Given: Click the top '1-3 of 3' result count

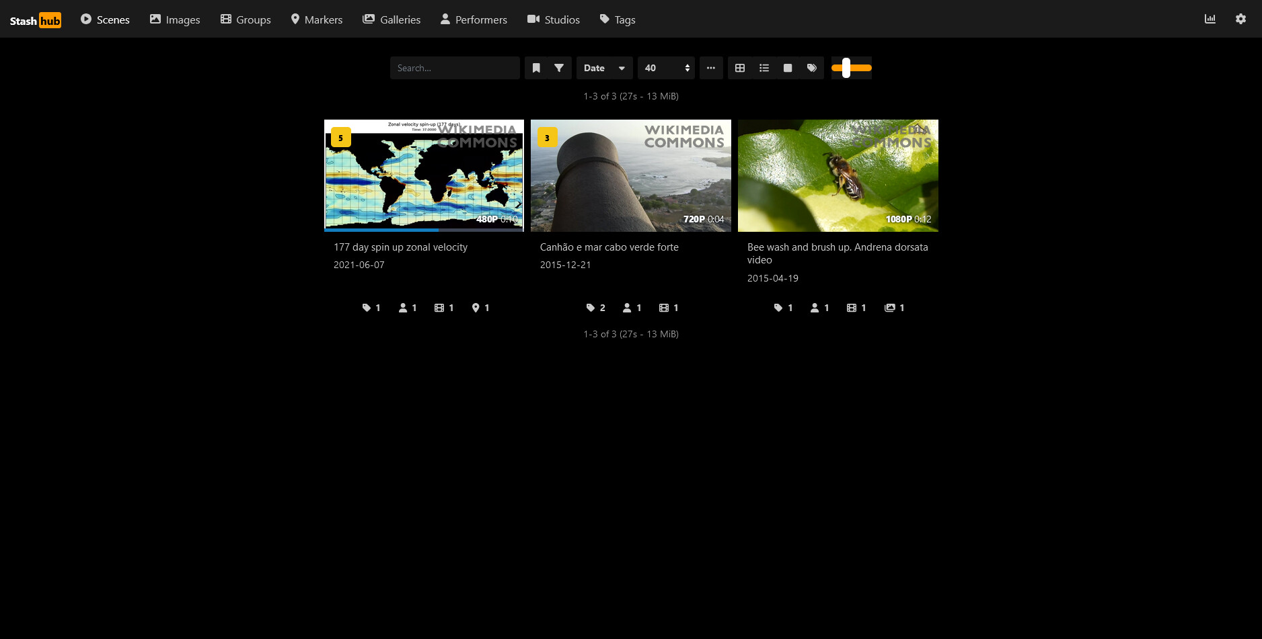Looking at the screenshot, I should 631,96.
